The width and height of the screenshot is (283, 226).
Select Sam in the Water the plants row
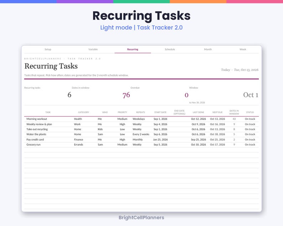coord(101,134)
